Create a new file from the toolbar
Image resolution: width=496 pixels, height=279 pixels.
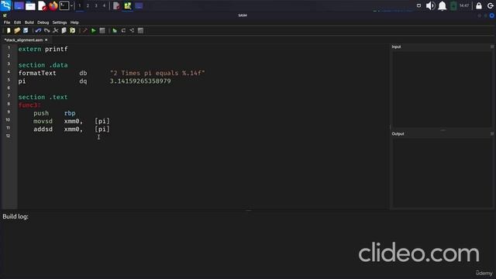pos(9,30)
